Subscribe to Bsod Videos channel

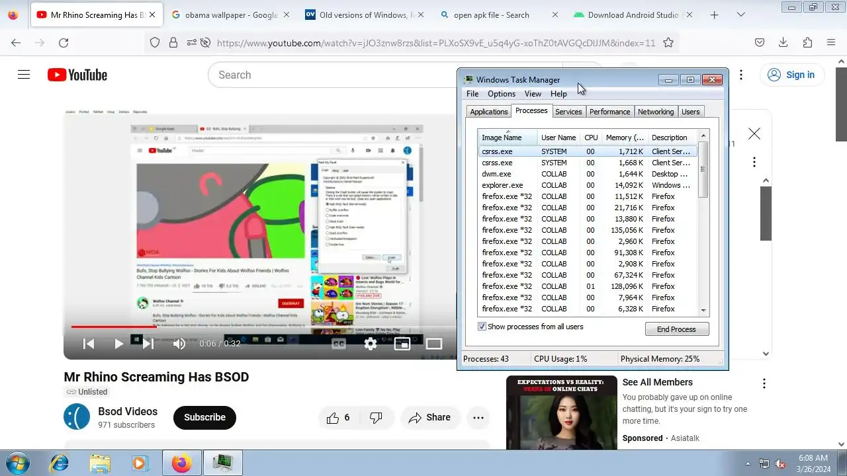(x=204, y=417)
